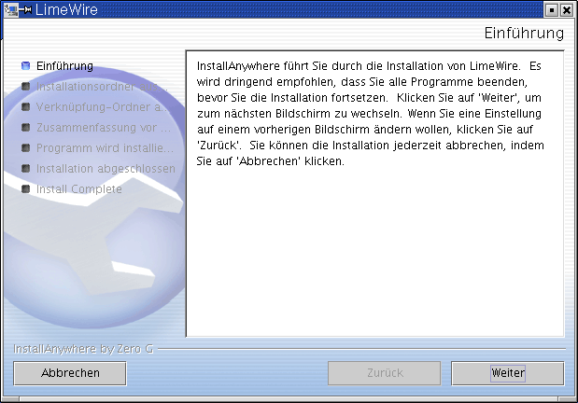Cancel the installation with Abbrechen

(70, 372)
